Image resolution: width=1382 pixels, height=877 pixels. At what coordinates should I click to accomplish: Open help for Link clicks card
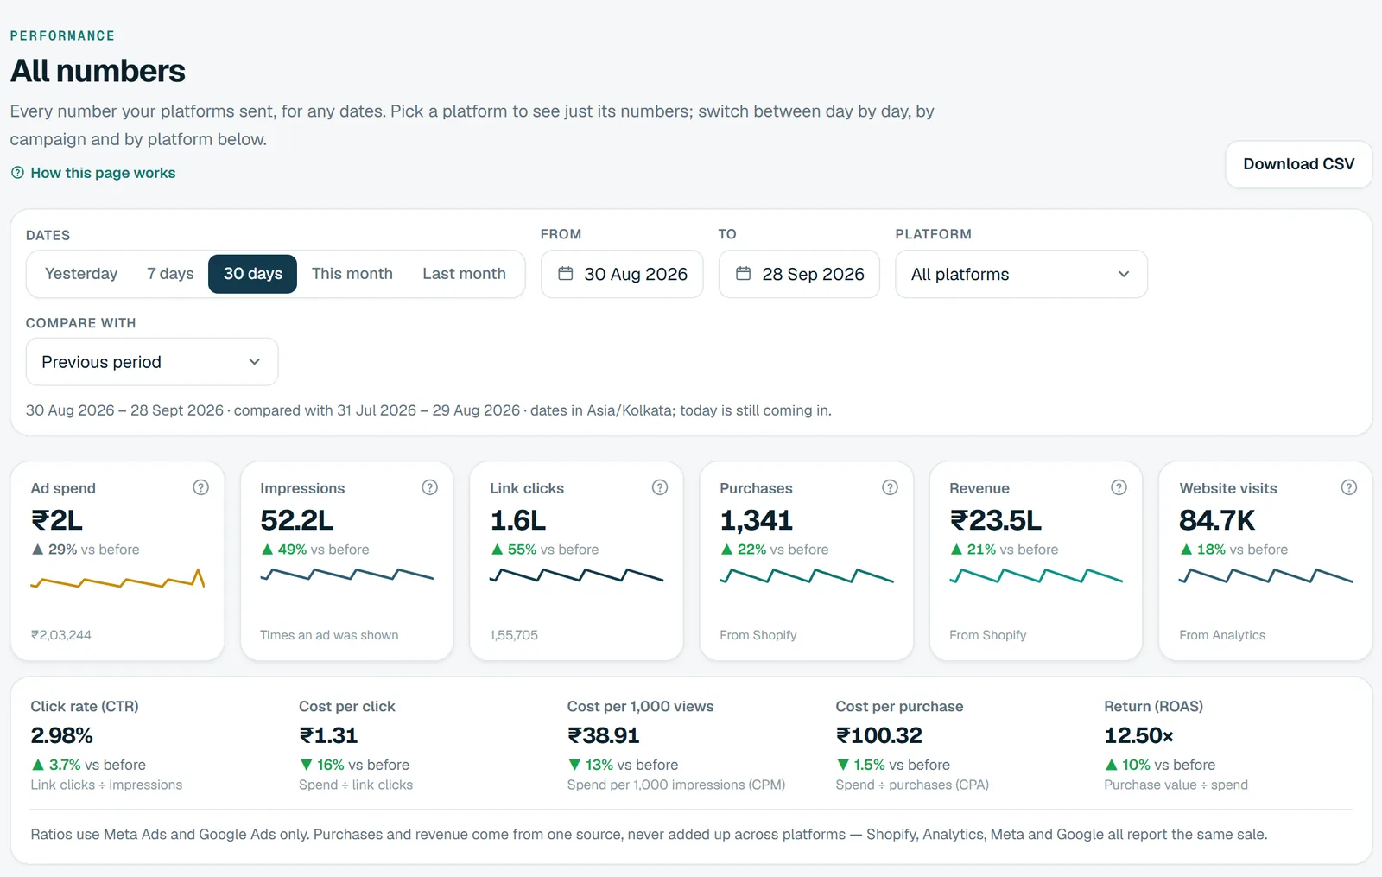coord(660,487)
